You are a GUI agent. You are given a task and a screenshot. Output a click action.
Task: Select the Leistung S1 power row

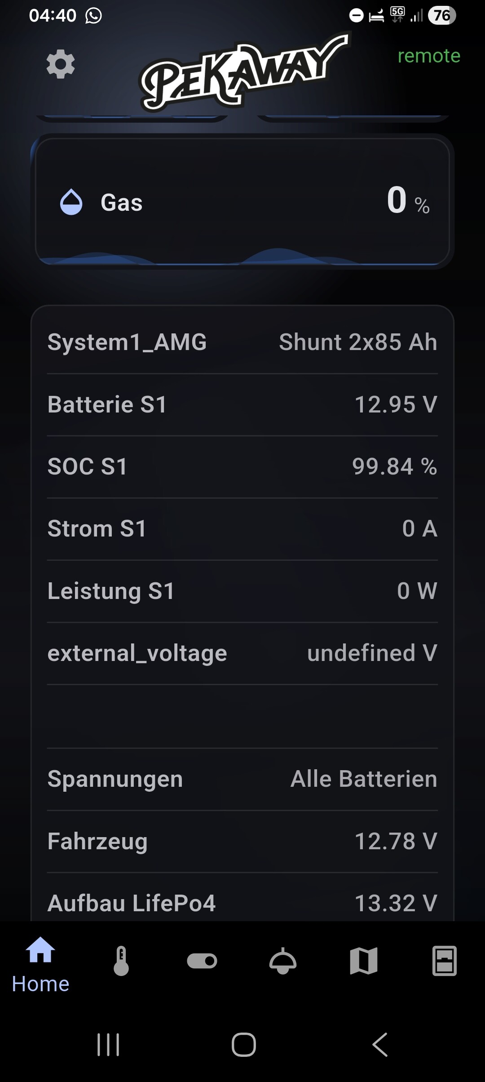242,591
